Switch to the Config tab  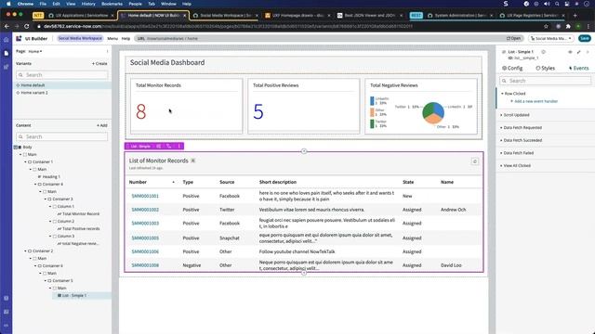tap(512, 68)
